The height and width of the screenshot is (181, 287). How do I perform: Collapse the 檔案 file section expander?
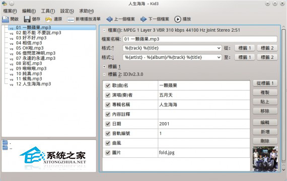(104, 30)
